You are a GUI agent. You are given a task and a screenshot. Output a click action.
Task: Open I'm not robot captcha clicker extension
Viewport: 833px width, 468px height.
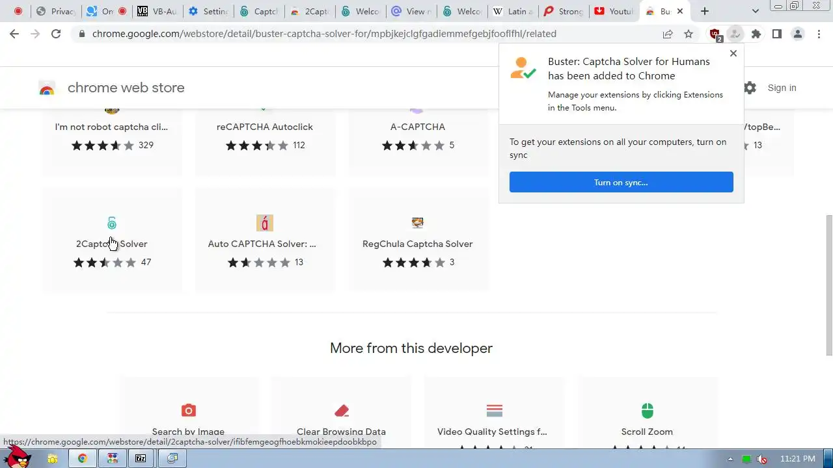(111, 127)
